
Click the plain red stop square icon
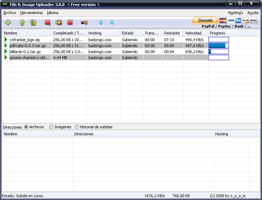(70, 22)
